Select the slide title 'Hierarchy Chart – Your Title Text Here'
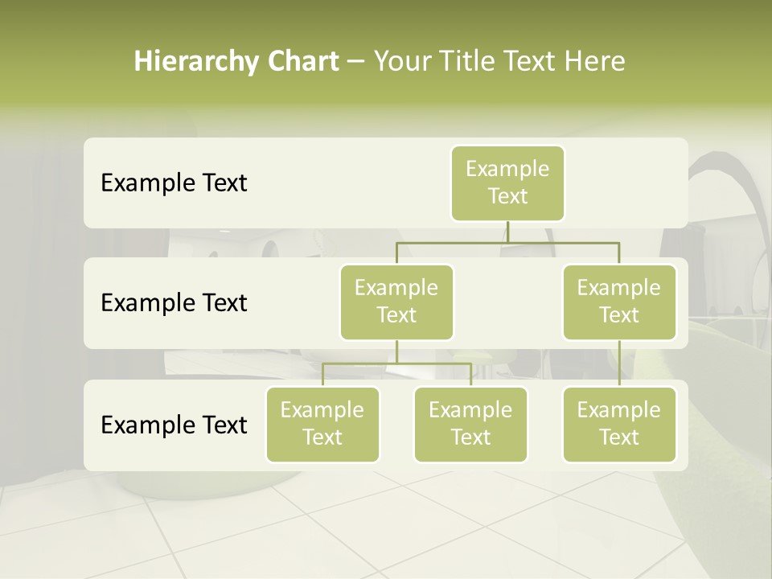772x579 pixels. 380,61
